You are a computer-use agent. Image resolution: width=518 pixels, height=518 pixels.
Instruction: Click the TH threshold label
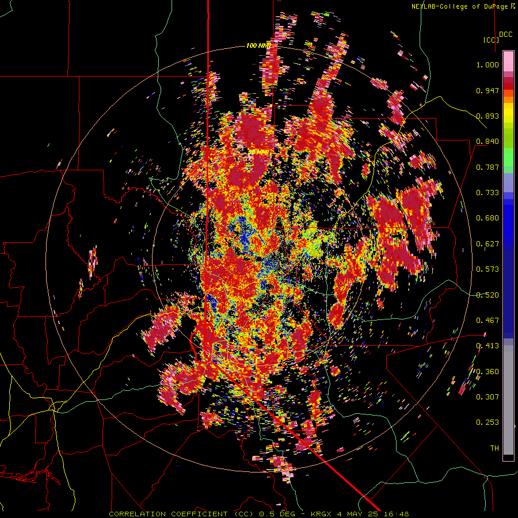coord(494,448)
